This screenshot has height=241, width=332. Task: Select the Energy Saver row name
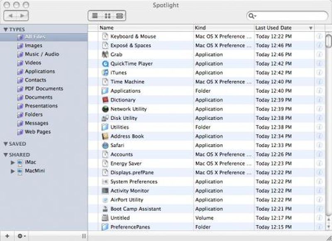[x=126, y=164]
